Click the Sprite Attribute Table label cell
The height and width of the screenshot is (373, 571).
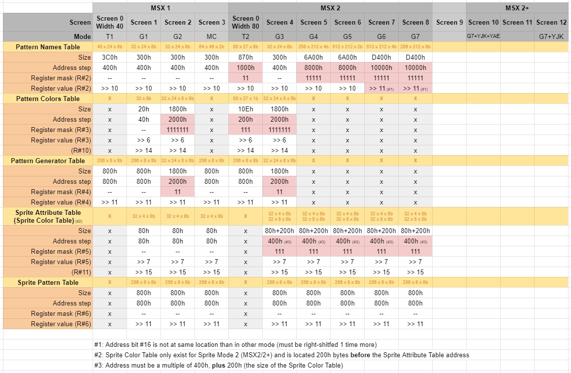pos(48,216)
